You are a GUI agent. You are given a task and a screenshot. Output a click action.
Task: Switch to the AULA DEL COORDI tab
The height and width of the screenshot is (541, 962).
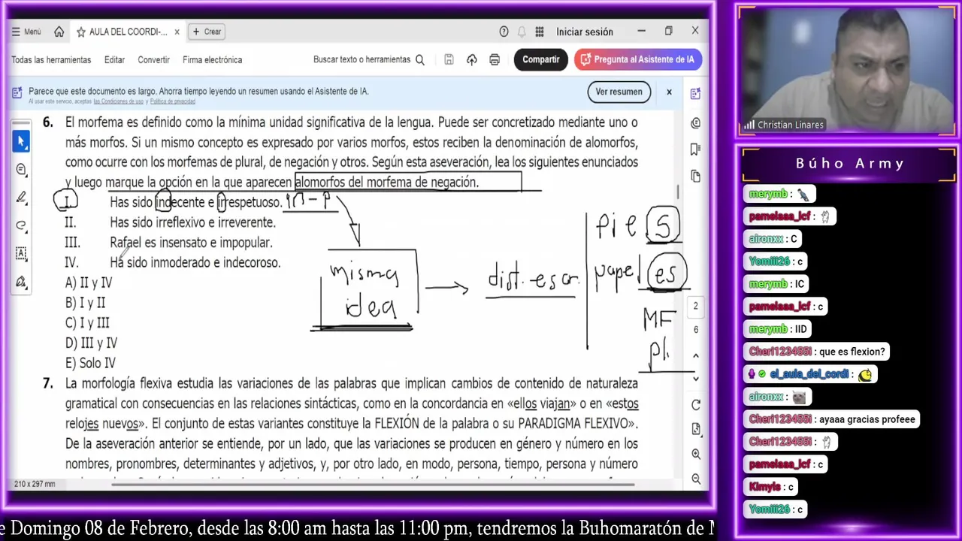click(128, 32)
